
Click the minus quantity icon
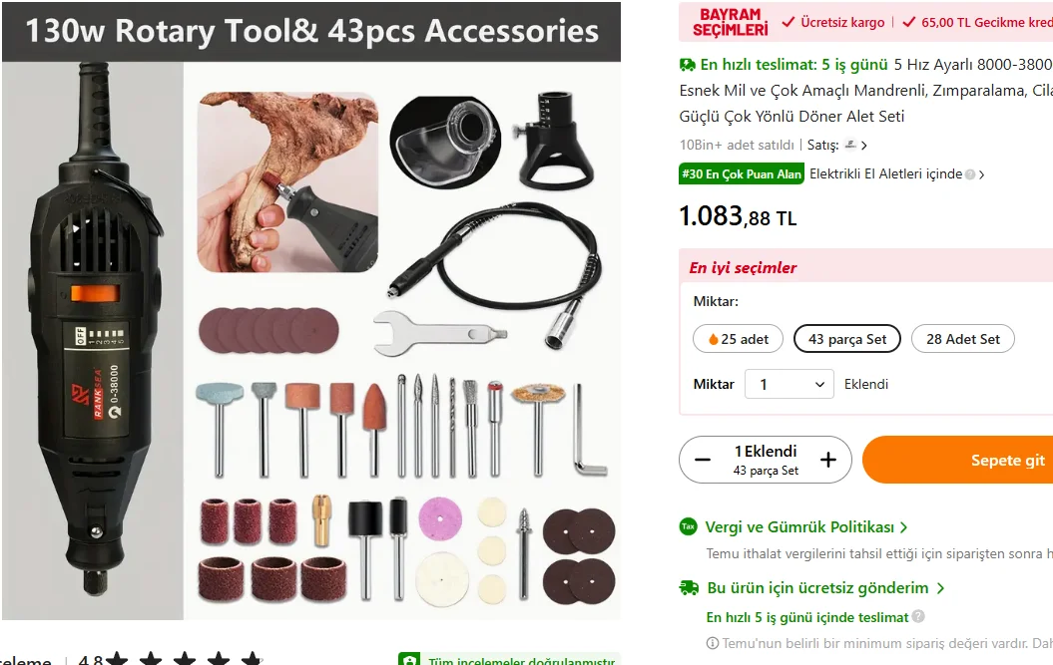pos(703,460)
